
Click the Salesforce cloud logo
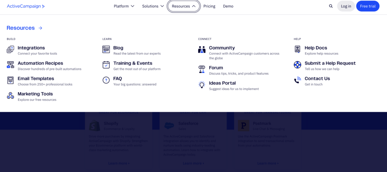(x=169, y=126)
